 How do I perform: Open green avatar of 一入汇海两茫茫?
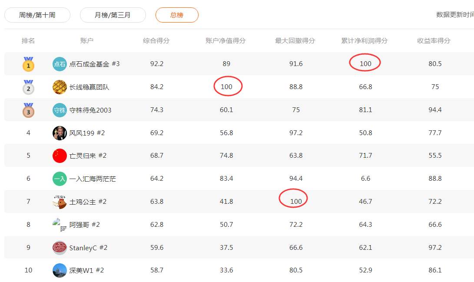60,179
